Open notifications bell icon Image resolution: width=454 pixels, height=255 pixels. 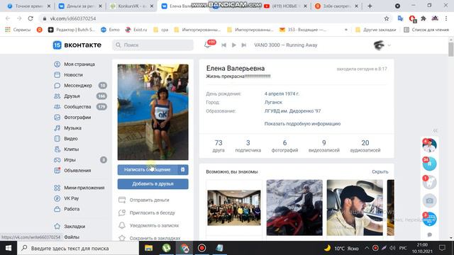[x=208, y=45]
